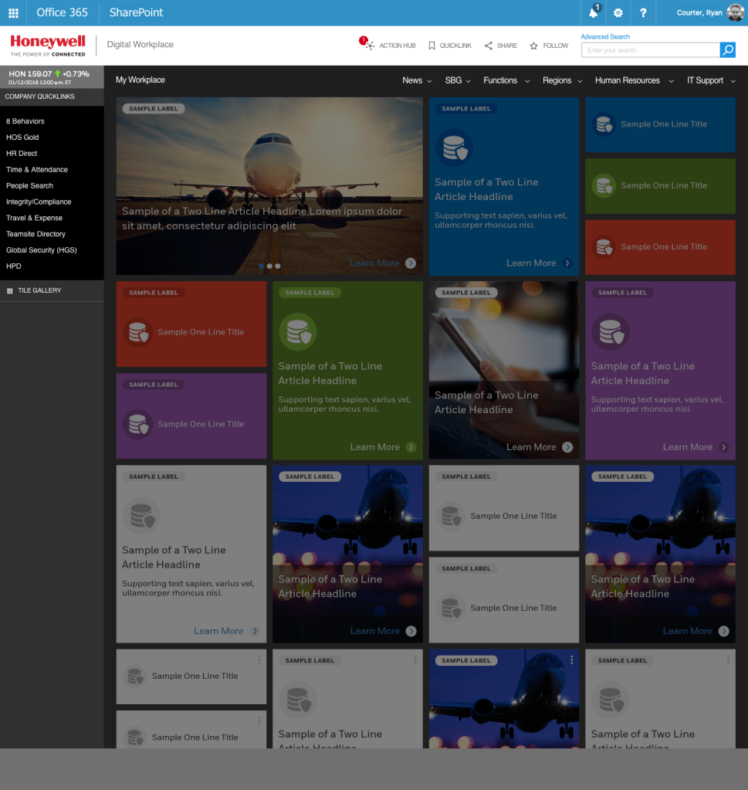Open the Action Hub icon
Screen dimensions: 748x790
[371, 46]
